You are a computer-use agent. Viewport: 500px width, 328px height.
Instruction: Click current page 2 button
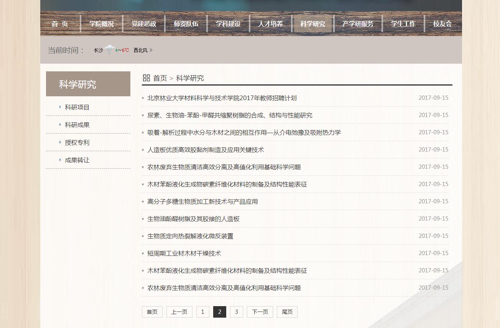[x=220, y=312]
